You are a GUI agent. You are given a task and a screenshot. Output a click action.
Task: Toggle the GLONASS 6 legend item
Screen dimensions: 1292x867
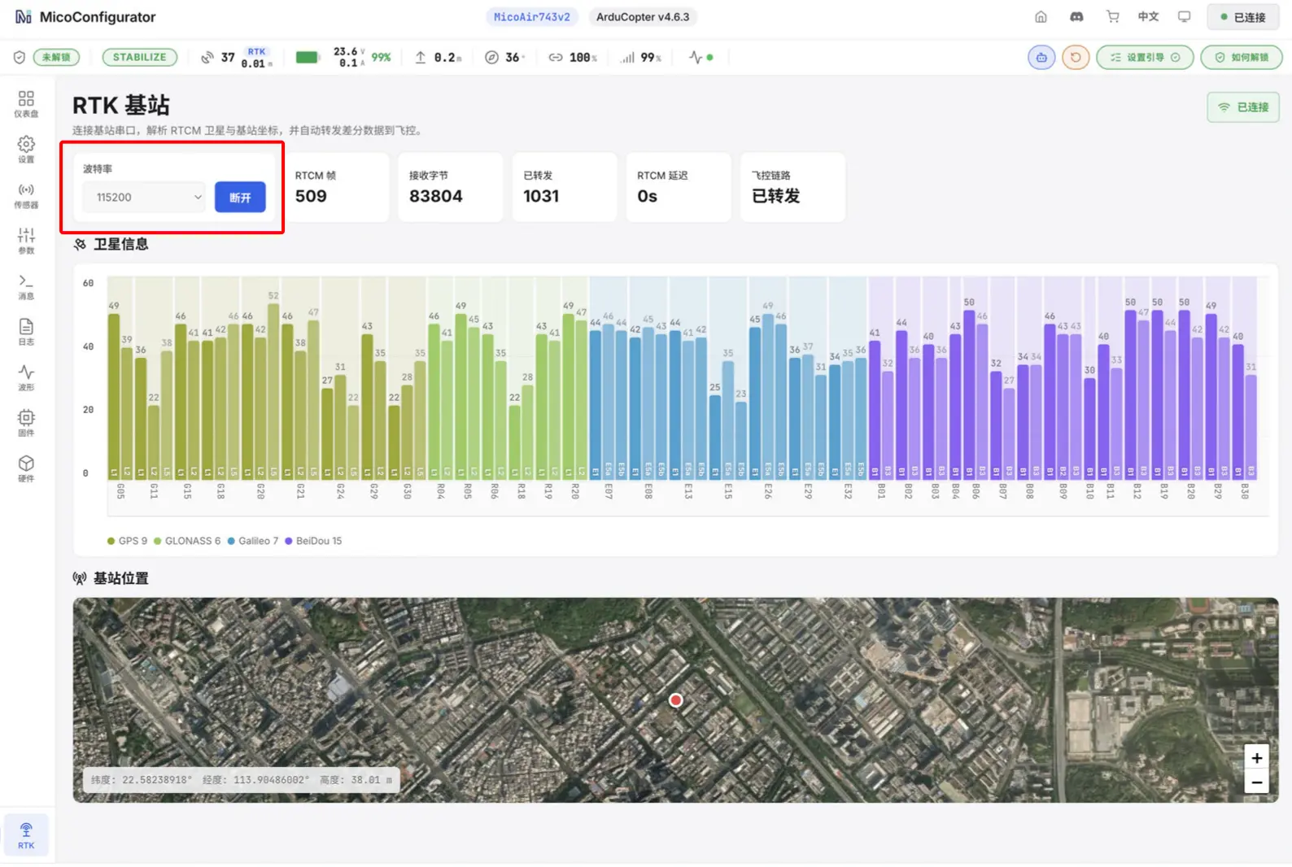187,541
